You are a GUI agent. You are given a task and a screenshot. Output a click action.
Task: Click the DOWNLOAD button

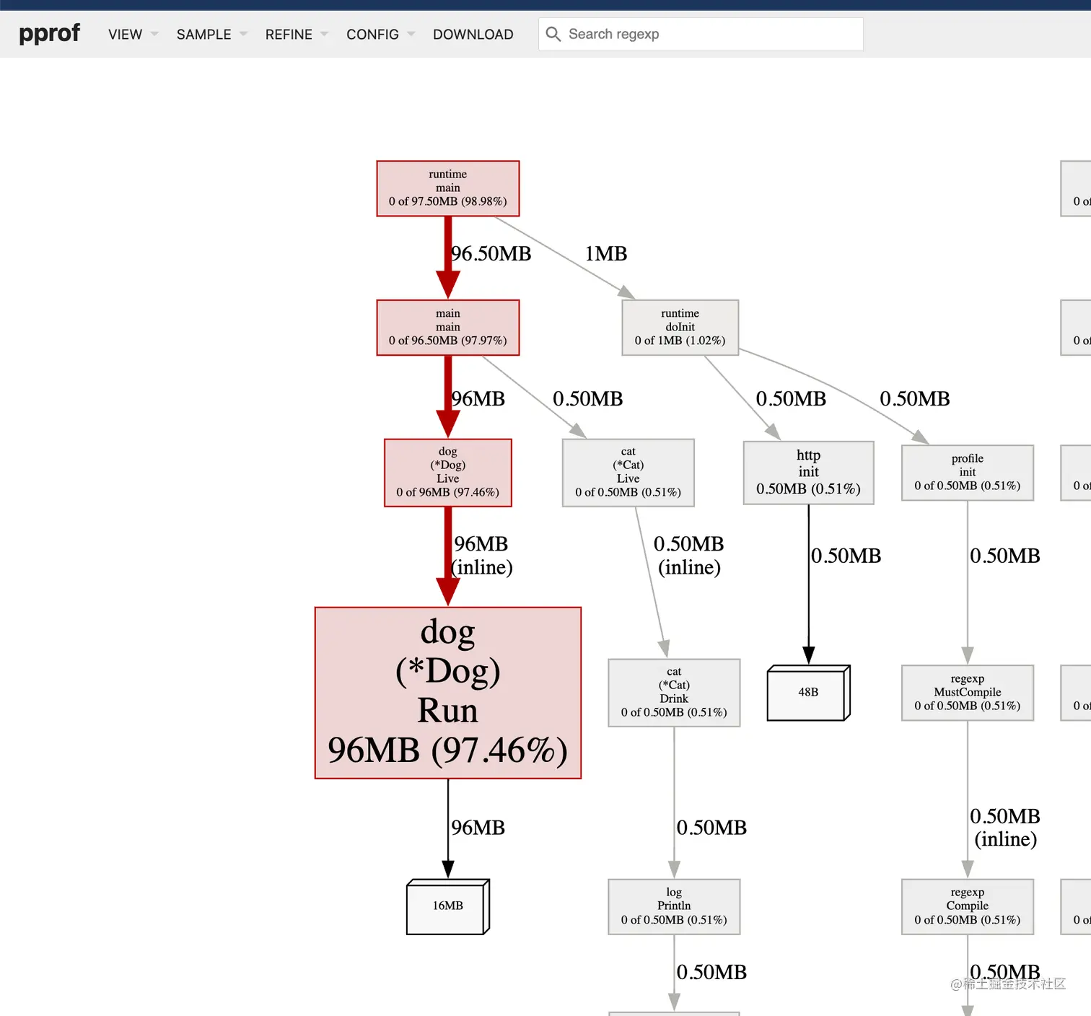(x=473, y=34)
